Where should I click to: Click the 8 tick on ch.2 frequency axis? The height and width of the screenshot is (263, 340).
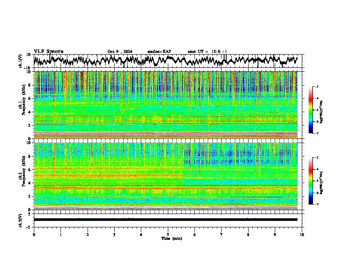[30, 156]
